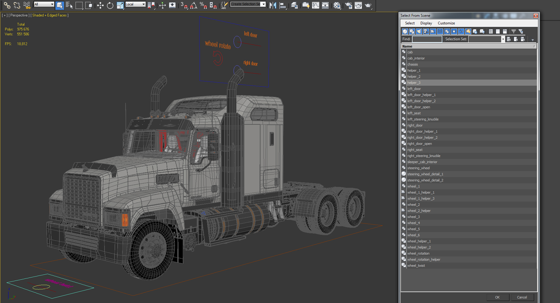This screenshot has width=560, height=303.
Task: Toggle Display Geometry filter in dialog
Action: pos(405,31)
